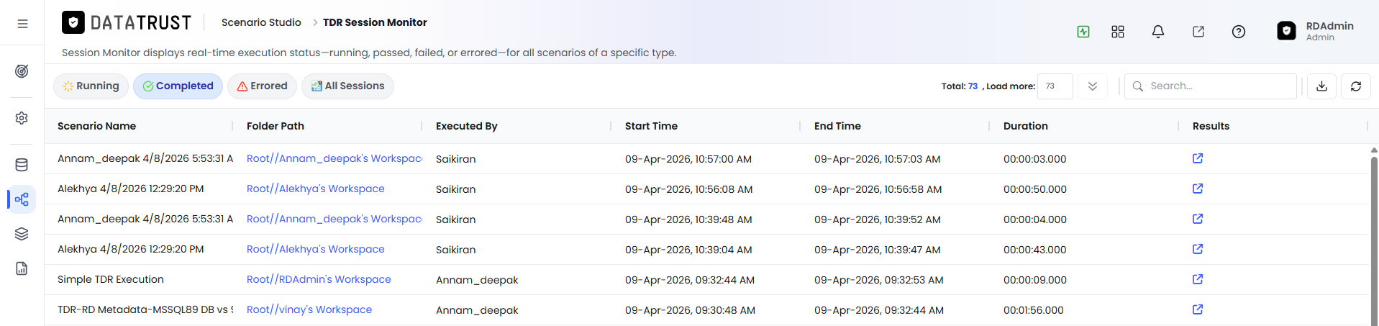Open the apps grid icon
The height and width of the screenshot is (326, 1379).
click(x=1118, y=32)
